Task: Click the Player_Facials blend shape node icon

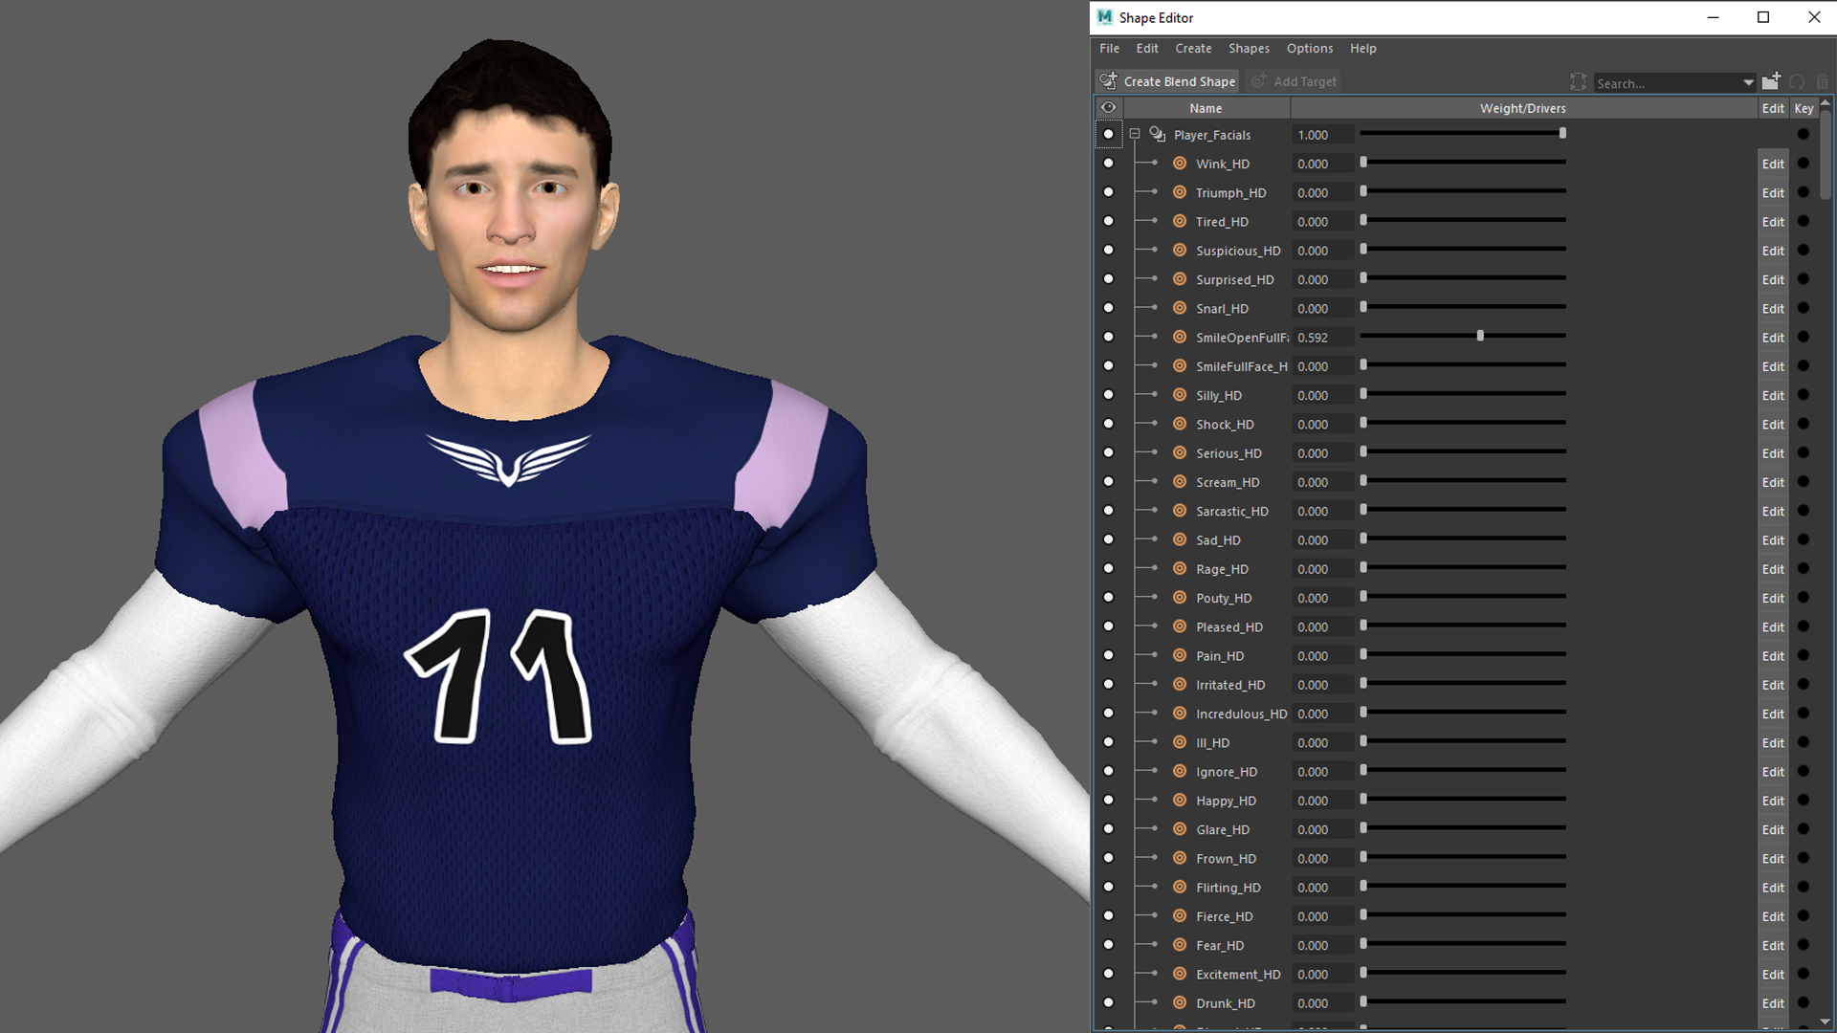Action: click(1157, 135)
